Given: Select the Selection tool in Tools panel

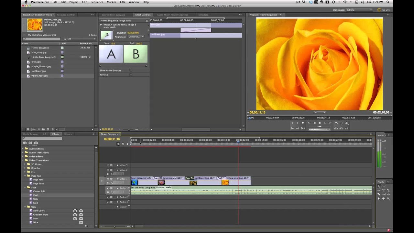Looking at the screenshot, I should pos(379,186).
